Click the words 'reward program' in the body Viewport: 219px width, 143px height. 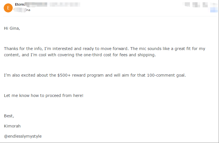[88, 75]
